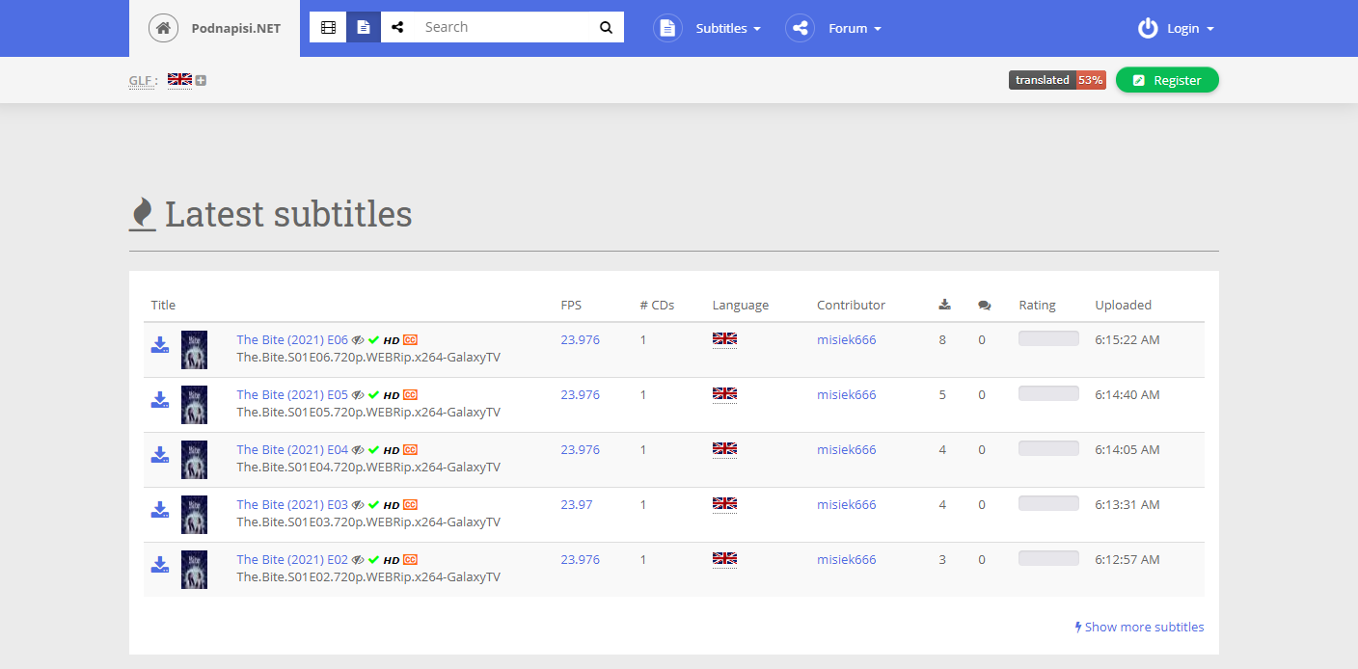
Task: Click the GLF link near the flag
Action: (140, 80)
